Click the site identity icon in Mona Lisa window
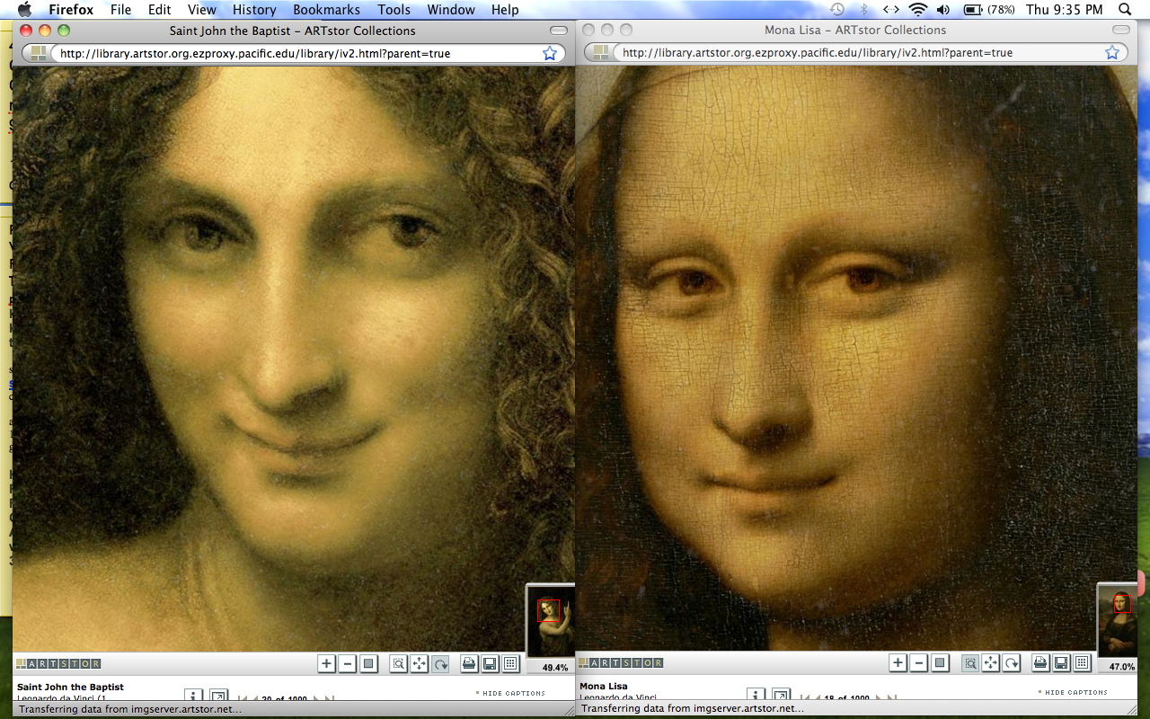The image size is (1150, 719). [601, 53]
